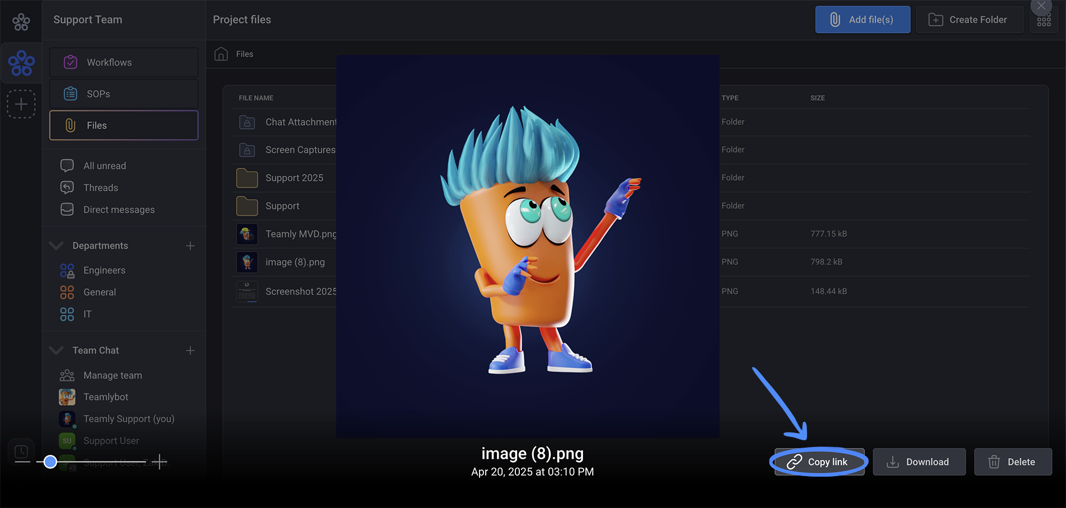Open the time clock icon at bottom left
The width and height of the screenshot is (1066, 508).
coord(21,451)
